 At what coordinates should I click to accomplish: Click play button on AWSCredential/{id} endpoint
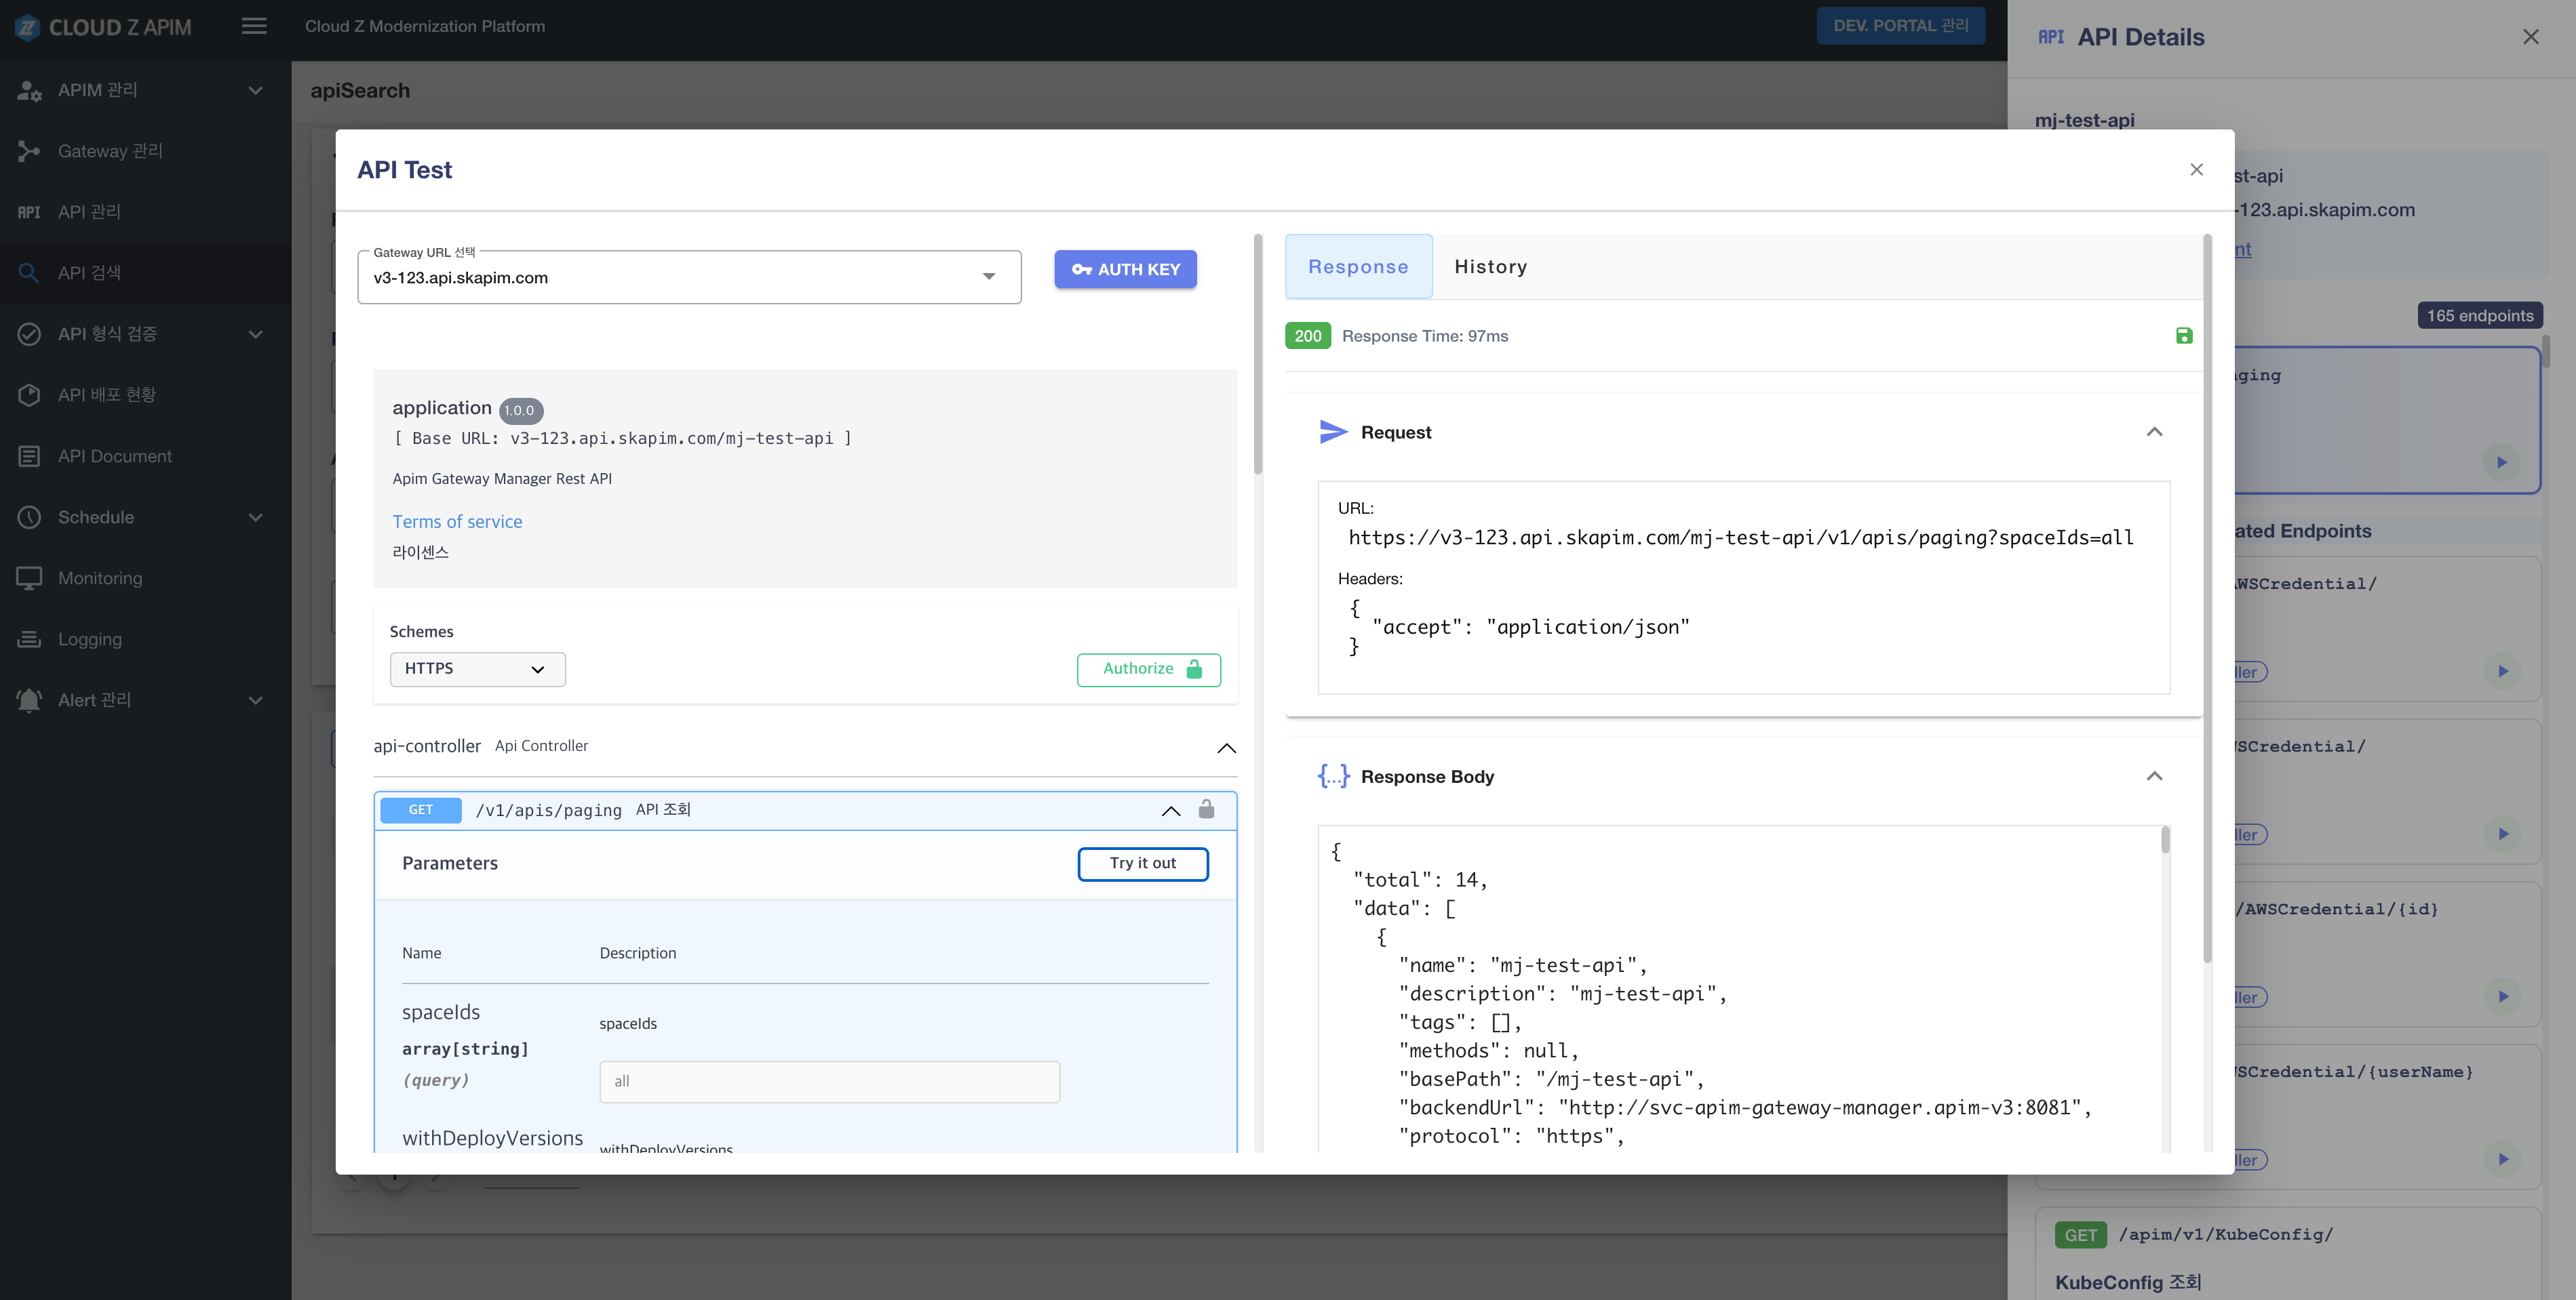(x=2502, y=996)
